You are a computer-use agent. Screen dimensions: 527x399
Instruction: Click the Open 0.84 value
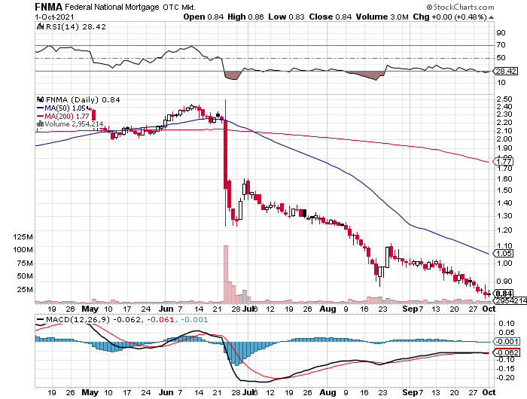[203, 17]
